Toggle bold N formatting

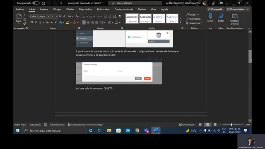click(x=31, y=22)
